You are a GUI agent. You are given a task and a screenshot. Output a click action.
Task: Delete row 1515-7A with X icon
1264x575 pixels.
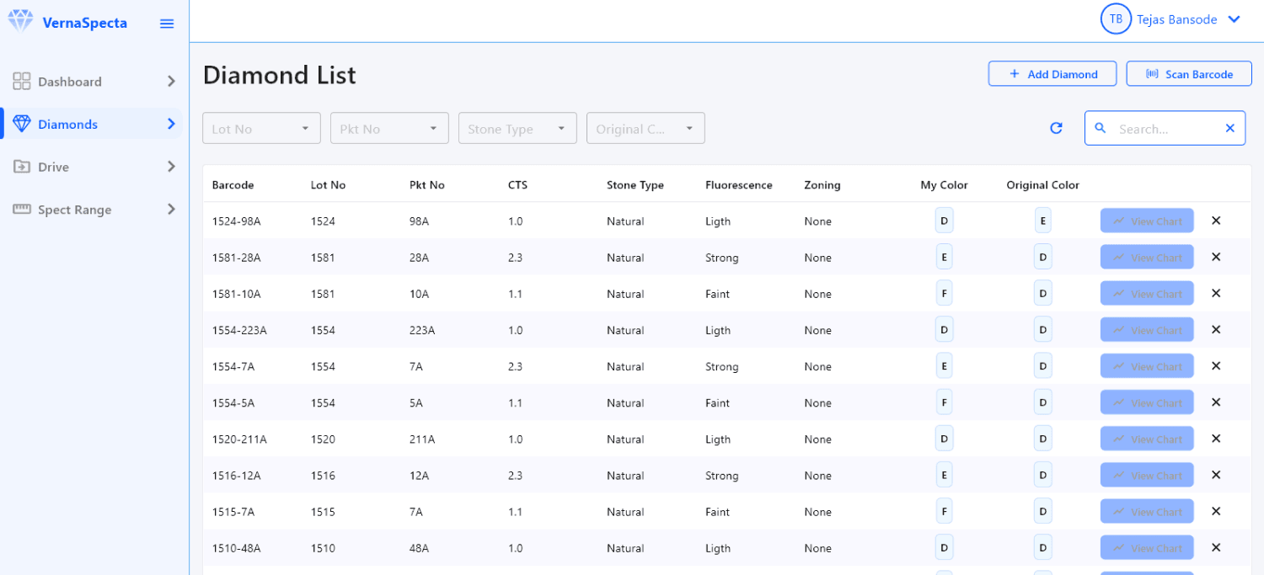click(x=1216, y=511)
